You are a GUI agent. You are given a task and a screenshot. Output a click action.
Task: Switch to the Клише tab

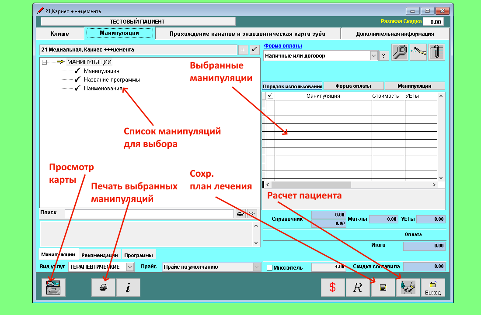(59, 34)
